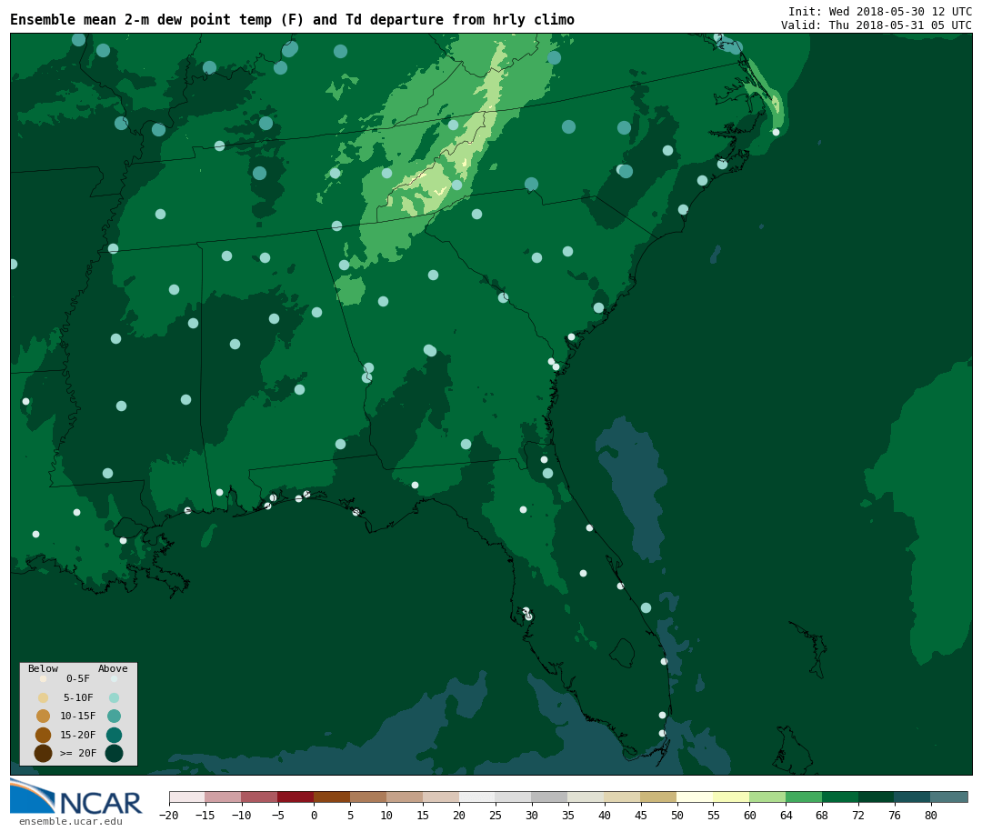982x832 pixels.
Task: Click the NCAR logo
Action: (75, 797)
